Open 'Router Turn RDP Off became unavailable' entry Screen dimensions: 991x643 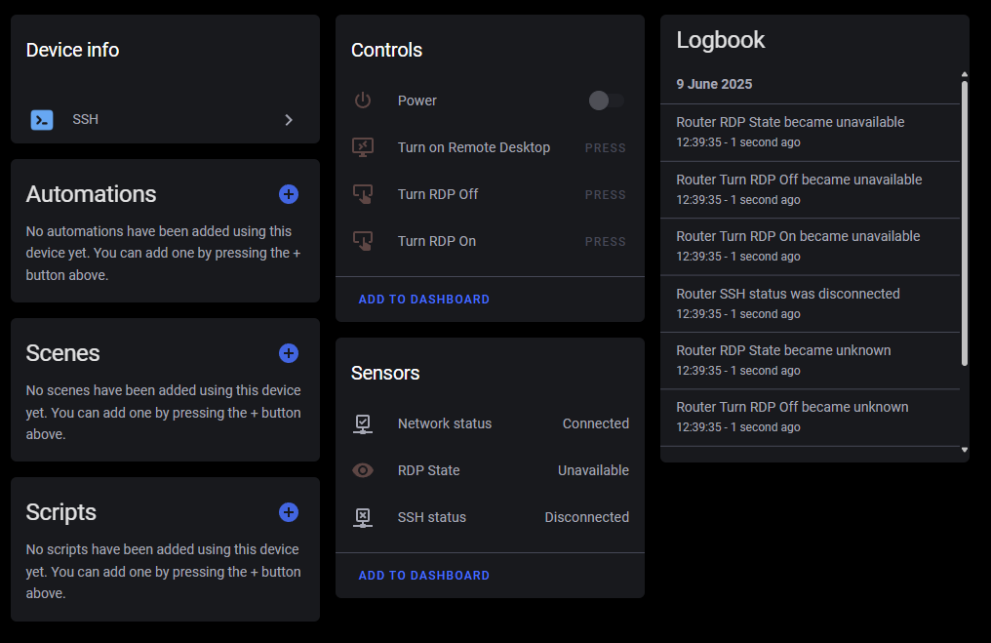tap(810, 189)
